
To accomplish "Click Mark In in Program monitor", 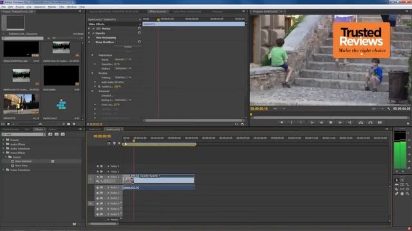I will (292, 123).
